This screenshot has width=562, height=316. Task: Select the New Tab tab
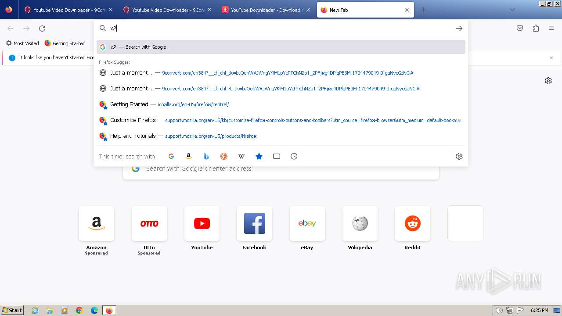coord(365,10)
